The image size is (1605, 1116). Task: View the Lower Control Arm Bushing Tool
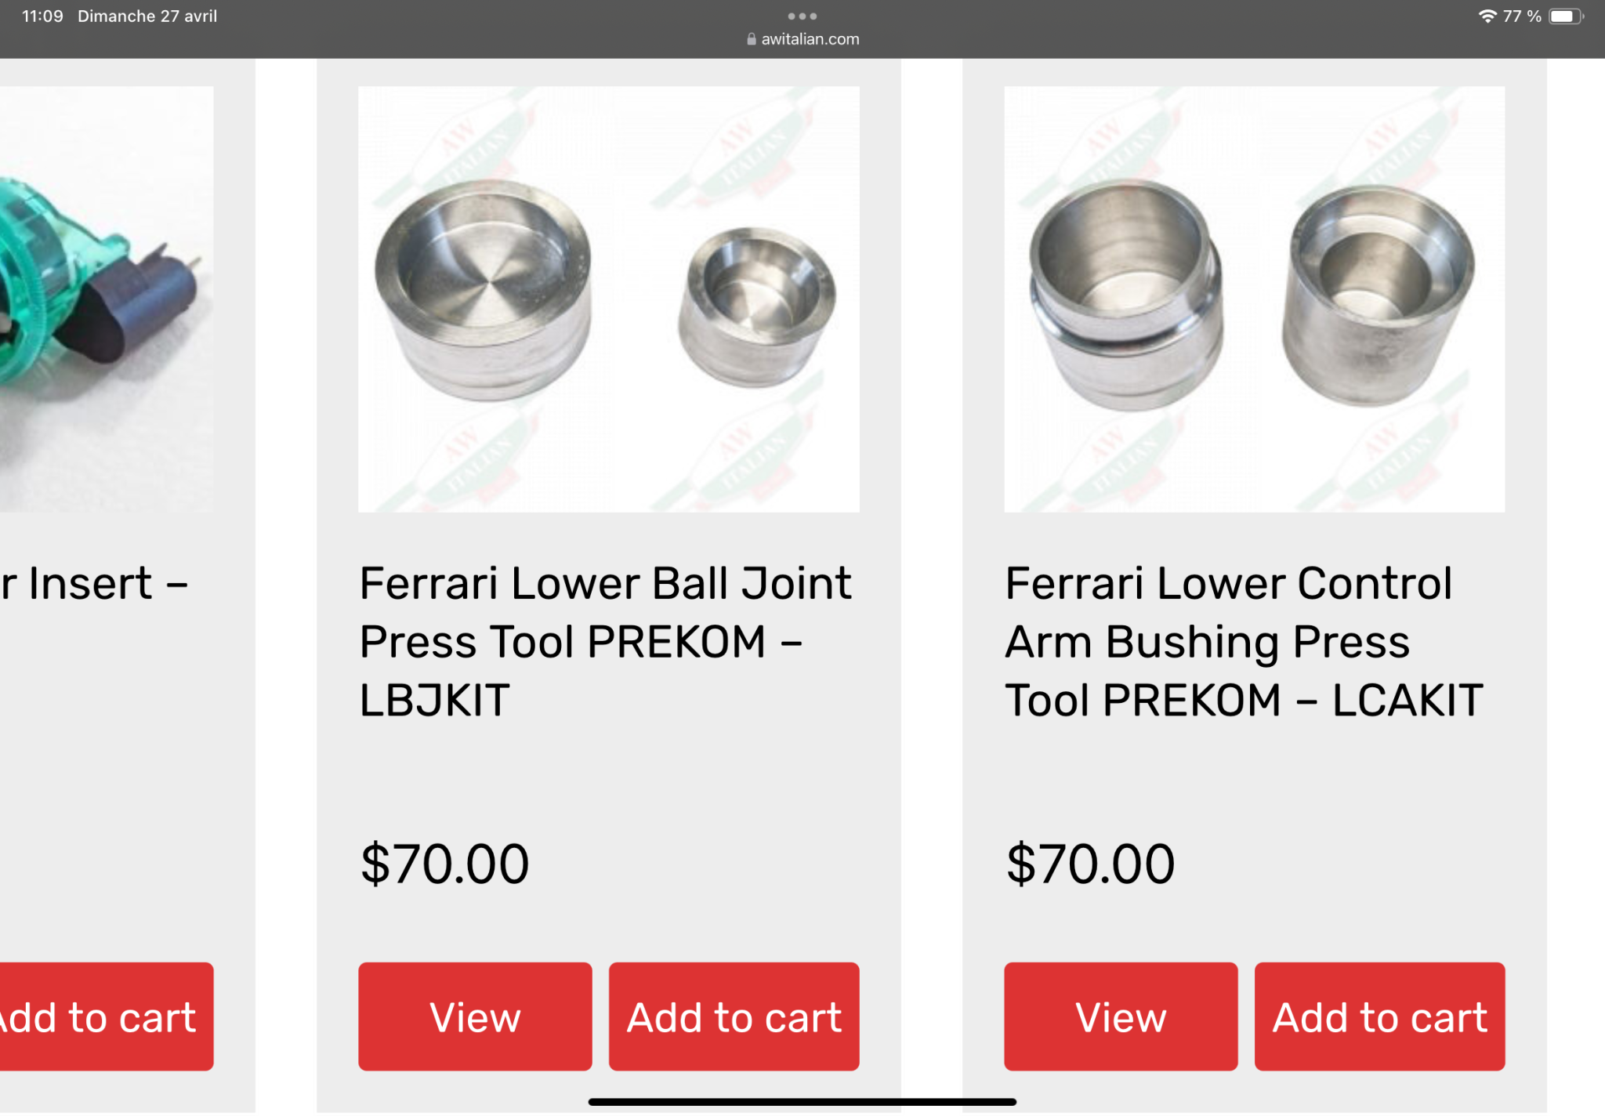[x=1121, y=1016]
